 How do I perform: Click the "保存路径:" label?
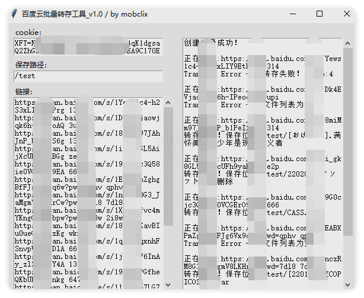[x=31, y=65]
